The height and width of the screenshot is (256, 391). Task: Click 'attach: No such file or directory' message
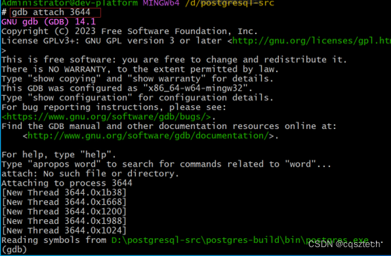[x=90, y=173]
